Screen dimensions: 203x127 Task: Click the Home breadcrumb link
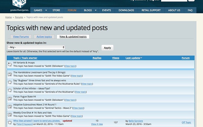pos(9,17)
